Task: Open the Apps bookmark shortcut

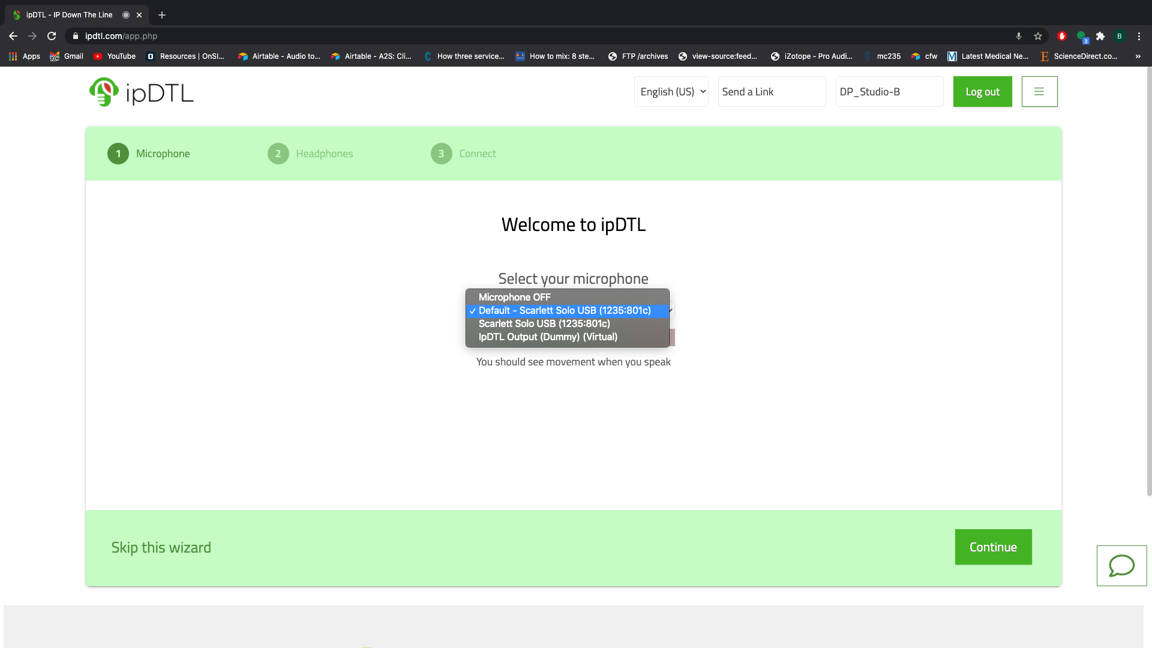Action: [25, 56]
